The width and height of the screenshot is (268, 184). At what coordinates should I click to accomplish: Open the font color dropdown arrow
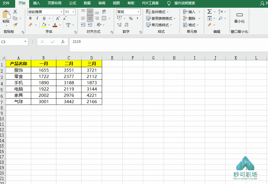pos(60,25)
